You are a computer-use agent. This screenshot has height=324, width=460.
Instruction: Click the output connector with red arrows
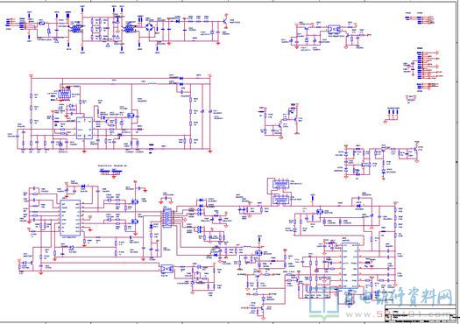tap(428, 66)
